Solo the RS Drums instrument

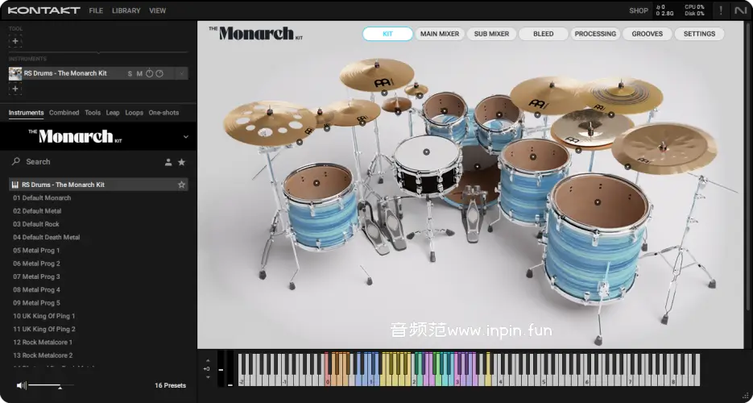pos(130,73)
